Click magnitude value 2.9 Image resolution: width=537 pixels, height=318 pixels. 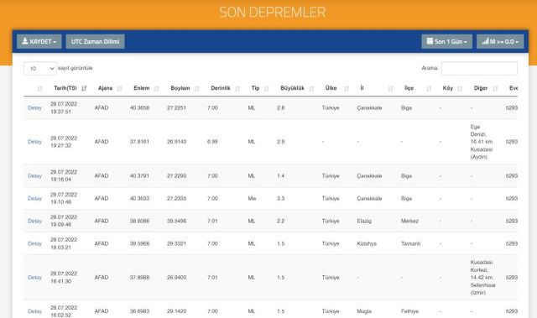(281, 142)
